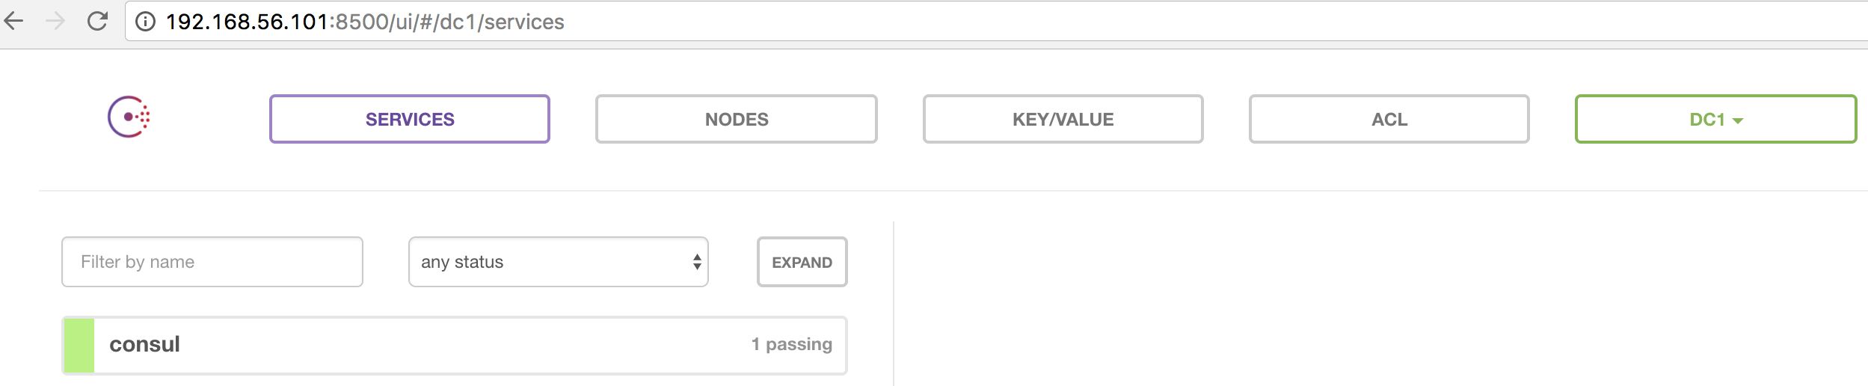Focus the Filter by name field

click(x=212, y=262)
